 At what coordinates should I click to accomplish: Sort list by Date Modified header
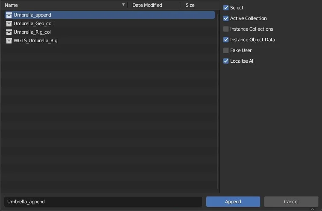[147, 5]
